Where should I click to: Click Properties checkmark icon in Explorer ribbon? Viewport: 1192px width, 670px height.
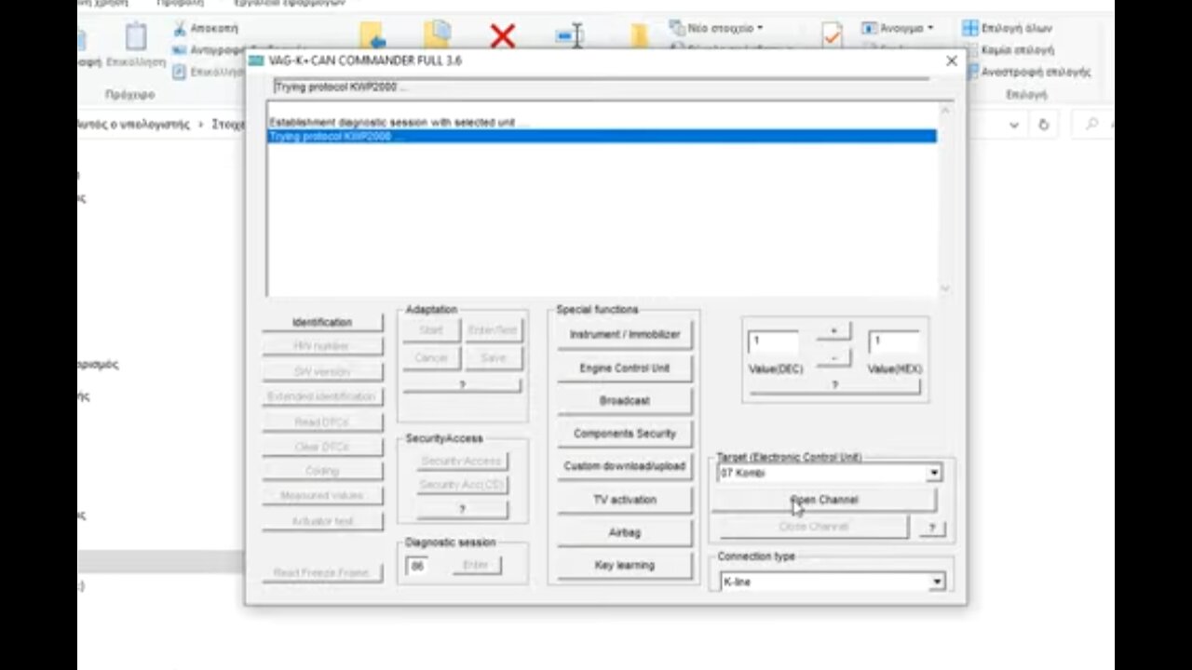pyautogui.click(x=832, y=35)
